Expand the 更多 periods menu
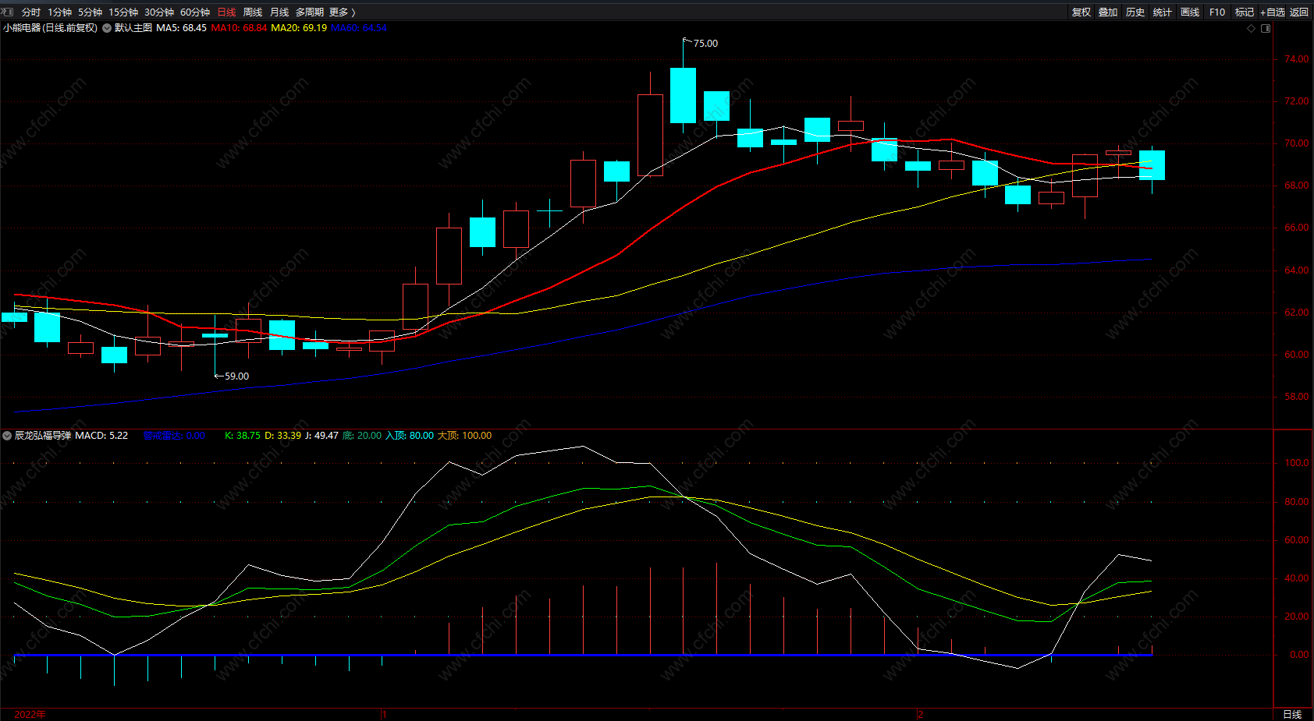This screenshot has width=1314, height=721. (342, 12)
